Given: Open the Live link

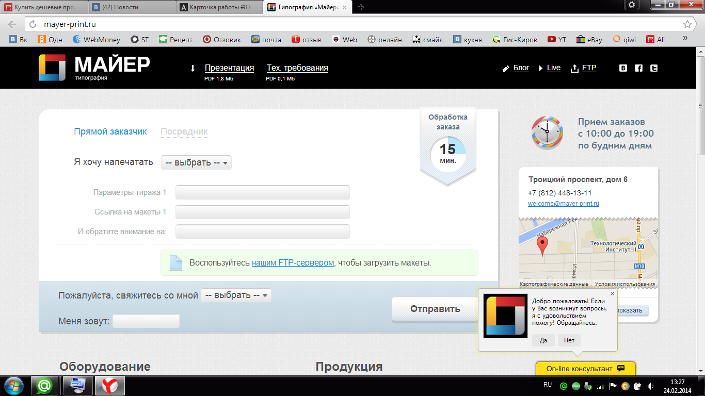Looking at the screenshot, I should [554, 68].
